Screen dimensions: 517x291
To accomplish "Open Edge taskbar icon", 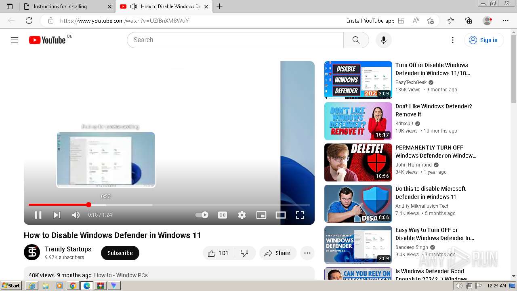I will [87, 286].
